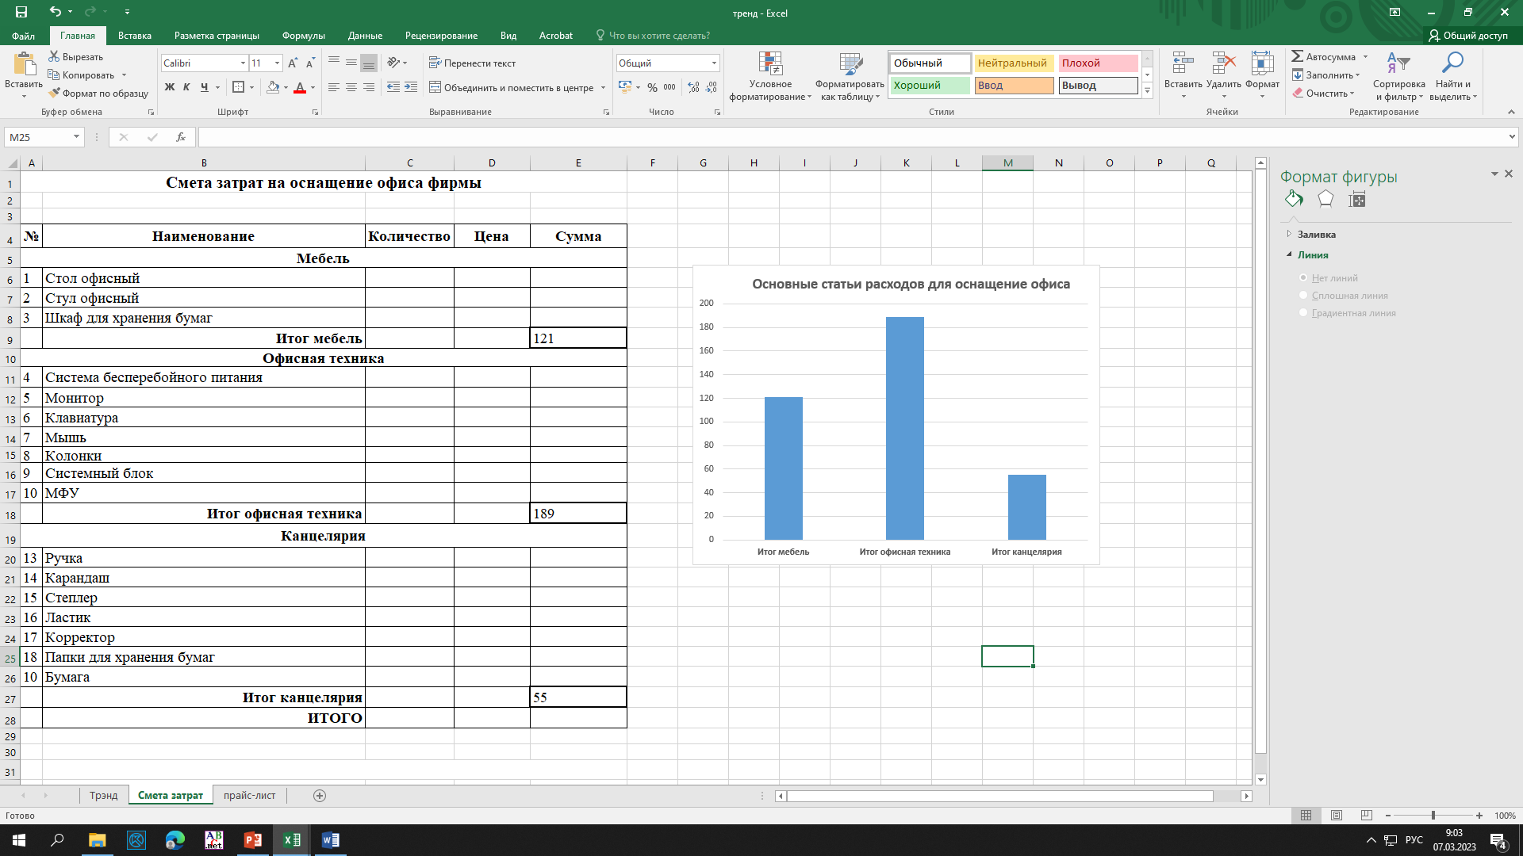Select the 'Сплошная линия' radio option

tap(1303, 296)
